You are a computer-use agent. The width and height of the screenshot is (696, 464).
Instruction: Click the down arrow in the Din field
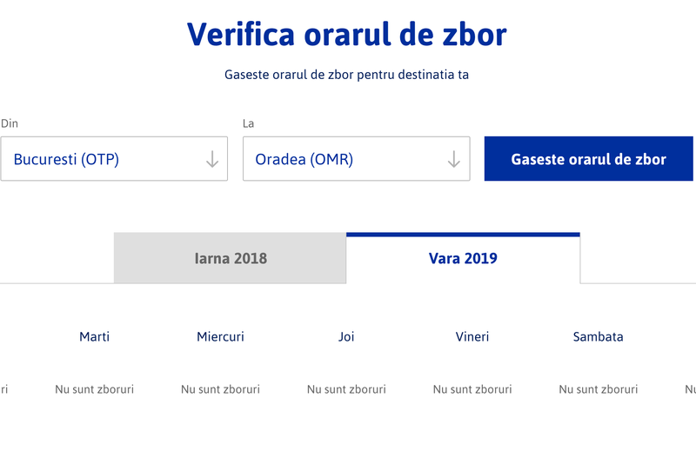(211, 160)
